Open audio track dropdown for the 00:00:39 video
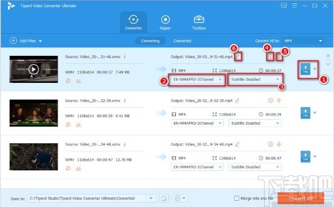The width and height of the screenshot is (334, 207). (197, 123)
